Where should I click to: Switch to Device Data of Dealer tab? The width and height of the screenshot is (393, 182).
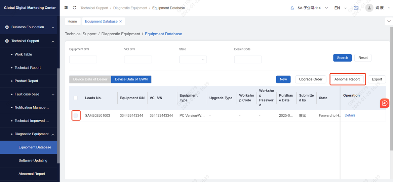pyautogui.click(x=90, y=79)
